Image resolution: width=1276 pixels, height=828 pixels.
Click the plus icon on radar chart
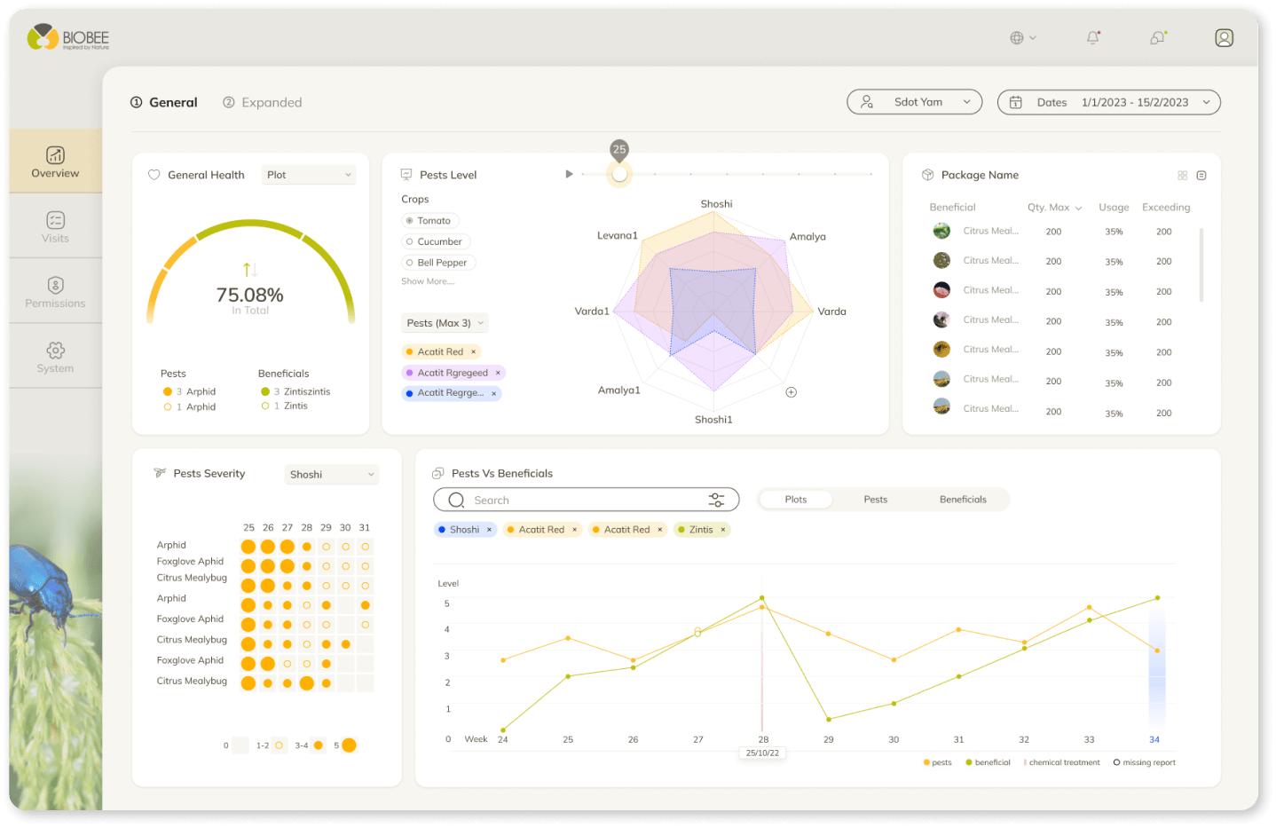coord(791,392)
